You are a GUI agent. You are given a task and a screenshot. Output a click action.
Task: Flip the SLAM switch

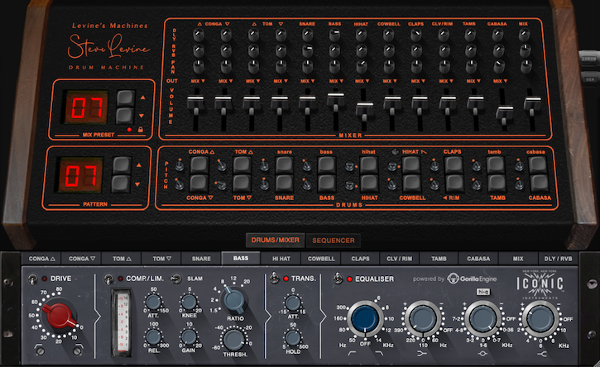176,279
